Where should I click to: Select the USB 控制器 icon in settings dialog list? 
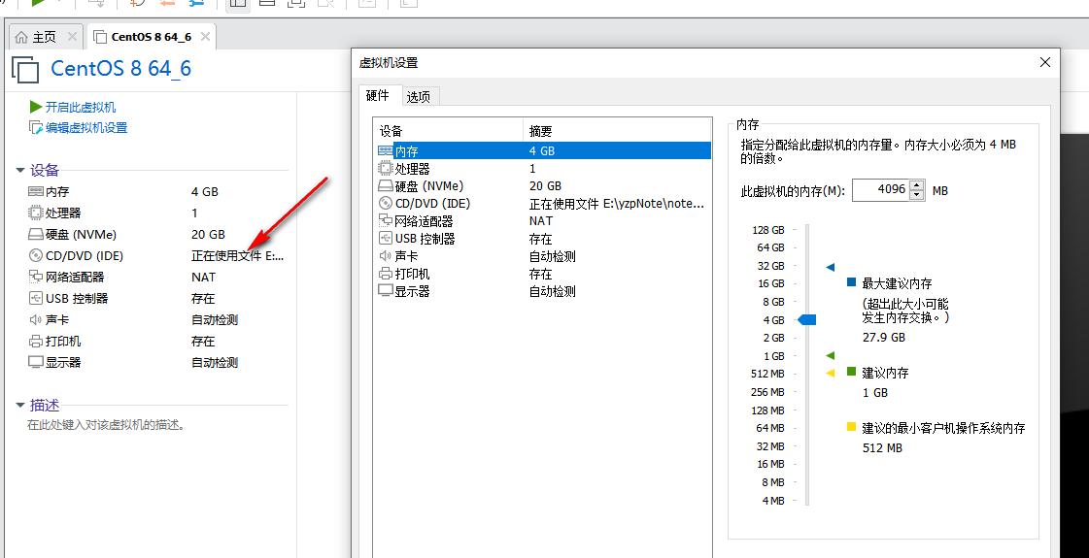coord(386,239)
